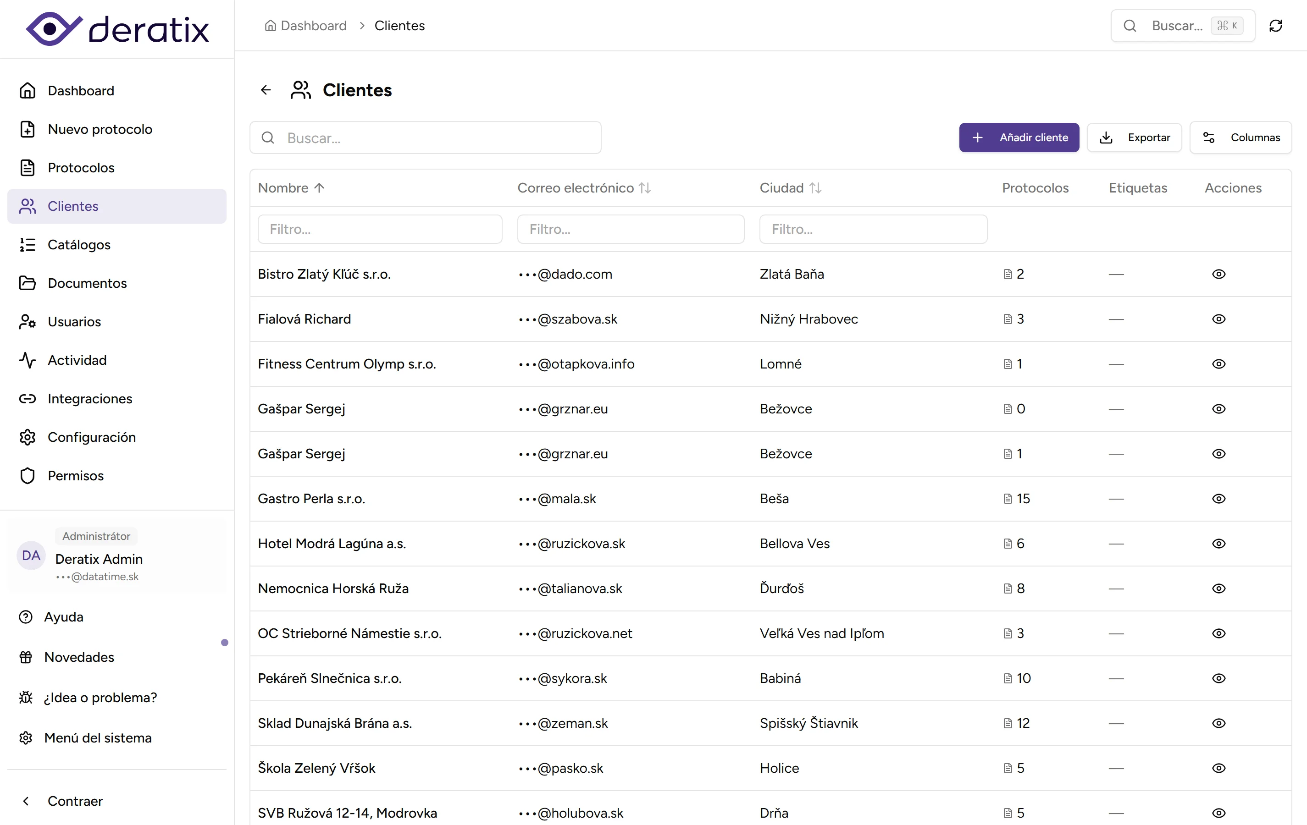Viewport: 1307px width, 825px height.
Task: View Bistro Zlatý Kľúč client via eye icon
Action: coord(1218,274)
